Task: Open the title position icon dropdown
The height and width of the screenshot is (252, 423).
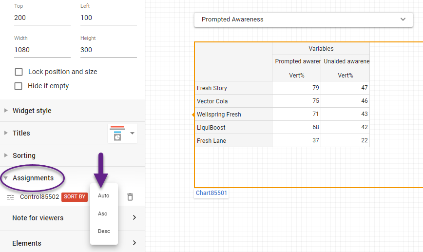Action: (x=122, y=133)
